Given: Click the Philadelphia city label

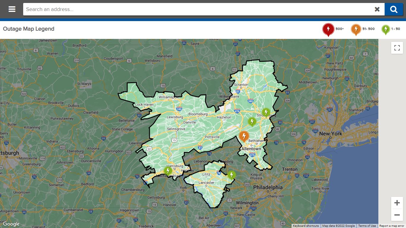Looking at the screenshot, I should 268,188.
